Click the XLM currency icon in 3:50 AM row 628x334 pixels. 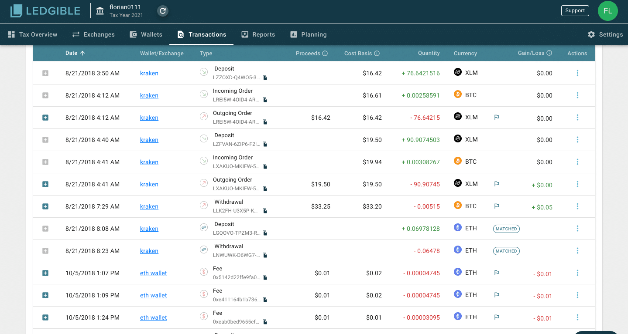458,72
